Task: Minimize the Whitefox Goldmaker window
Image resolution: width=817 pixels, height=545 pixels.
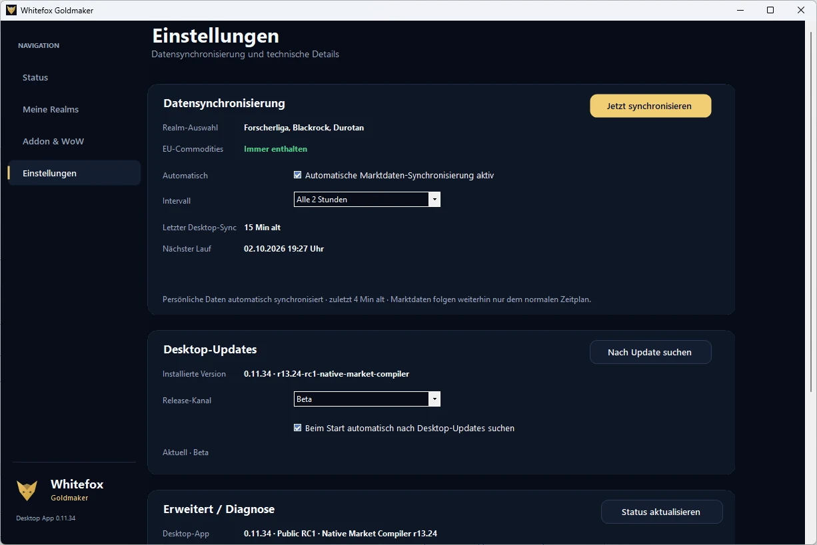Action: (740, 10)
